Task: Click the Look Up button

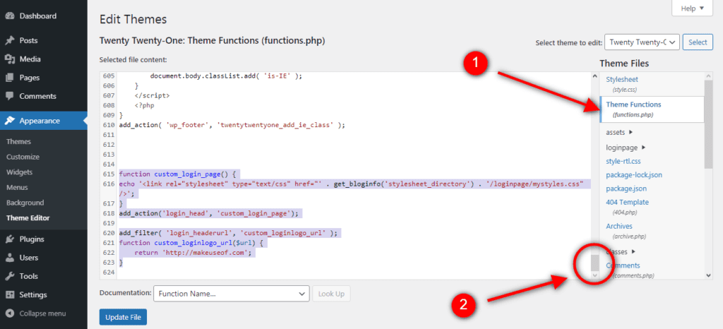Action: click(331, 294)
